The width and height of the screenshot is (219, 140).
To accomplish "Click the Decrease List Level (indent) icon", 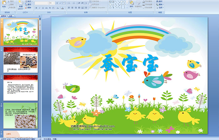I will coord(79,3).
